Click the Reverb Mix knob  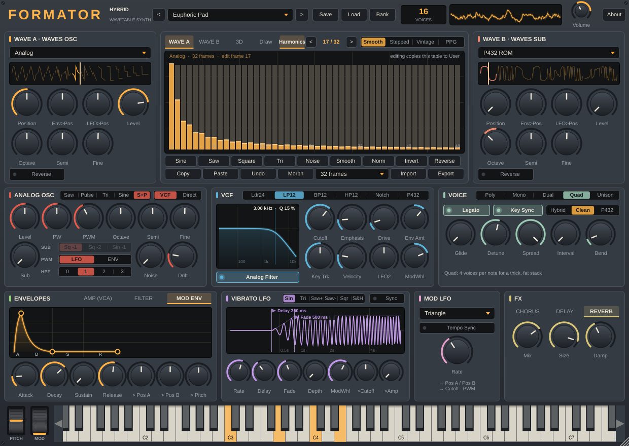tap(528, 336)
